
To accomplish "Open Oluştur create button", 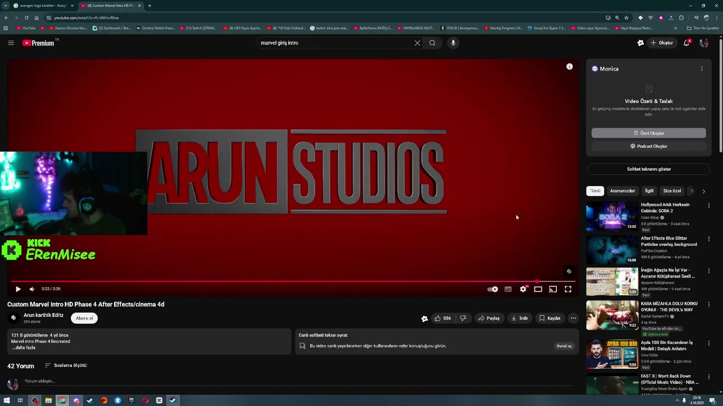I will (x=661, y=43).
